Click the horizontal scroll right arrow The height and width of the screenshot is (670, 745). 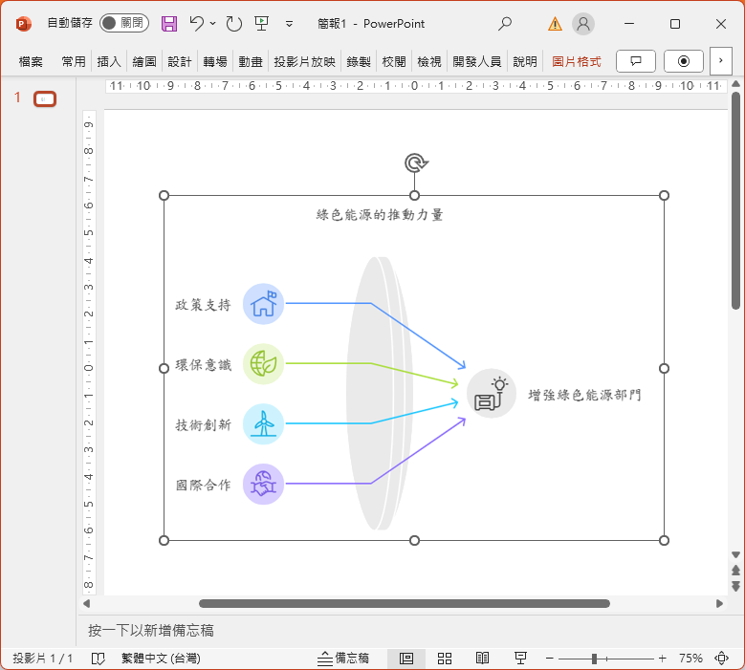pos(719,603)
